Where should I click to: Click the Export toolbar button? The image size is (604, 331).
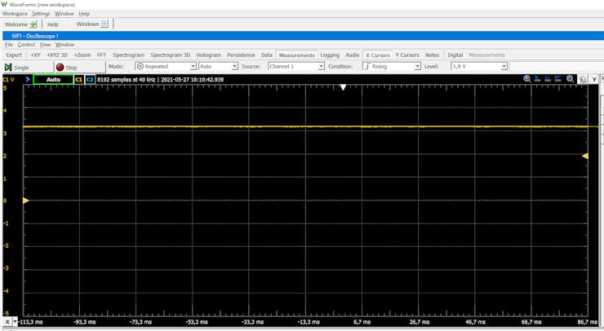pos(14,55)
